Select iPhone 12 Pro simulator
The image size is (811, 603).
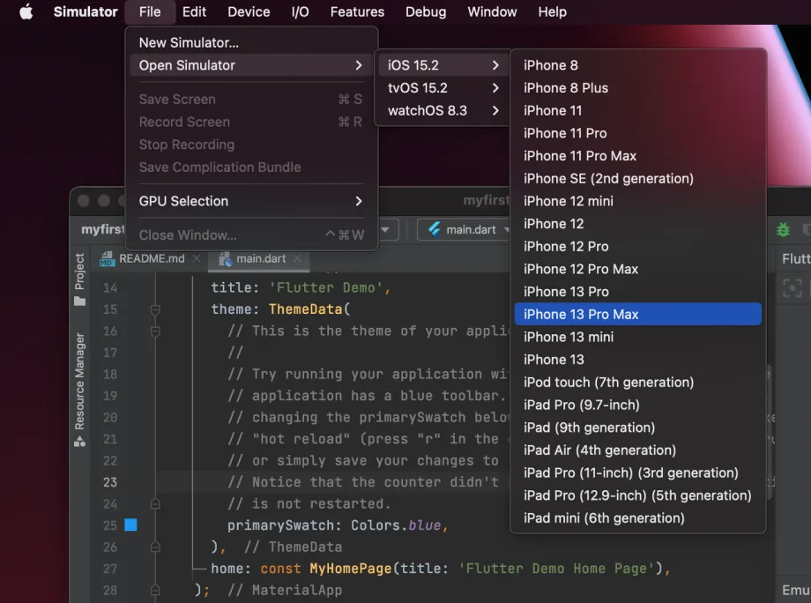pyautogui.click(x=637, y=247)
